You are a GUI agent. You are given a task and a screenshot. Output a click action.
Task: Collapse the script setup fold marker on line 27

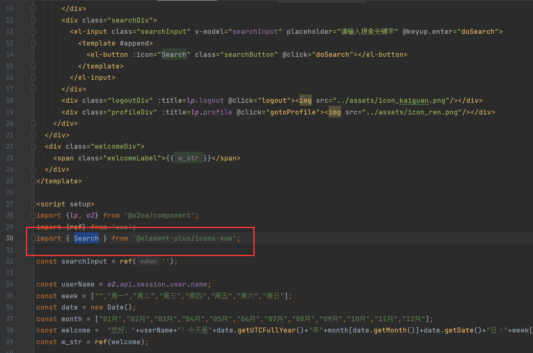[33, 204]
